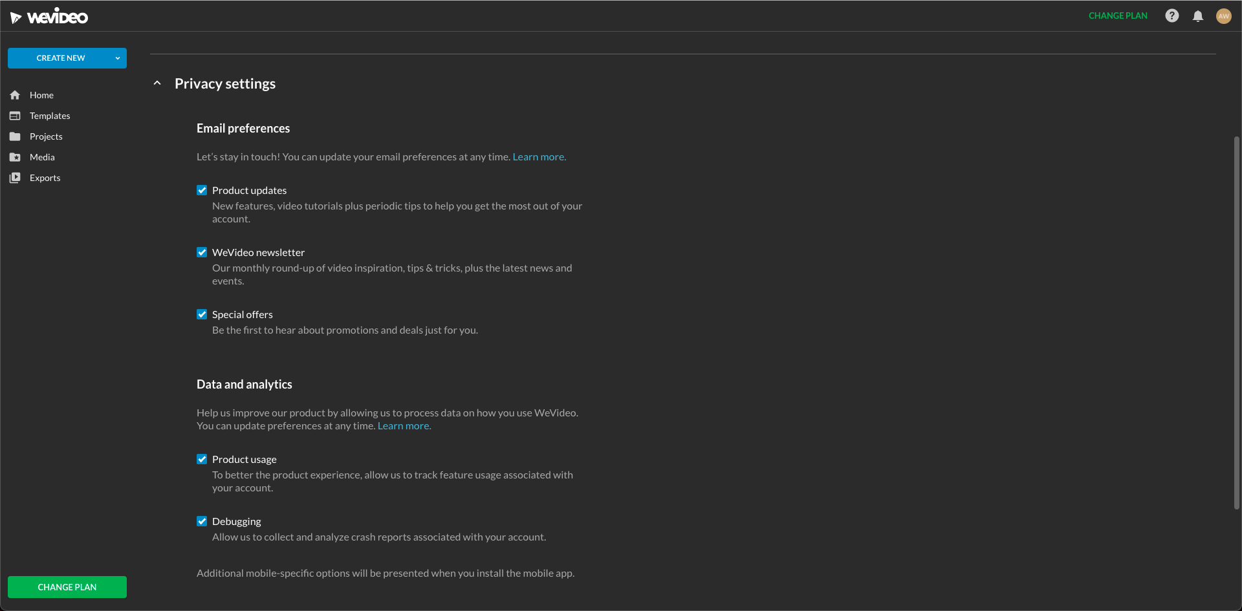Open notifications bell icon
Image resolution: width=1242 pixels, height=611 pixels.
1197,16
